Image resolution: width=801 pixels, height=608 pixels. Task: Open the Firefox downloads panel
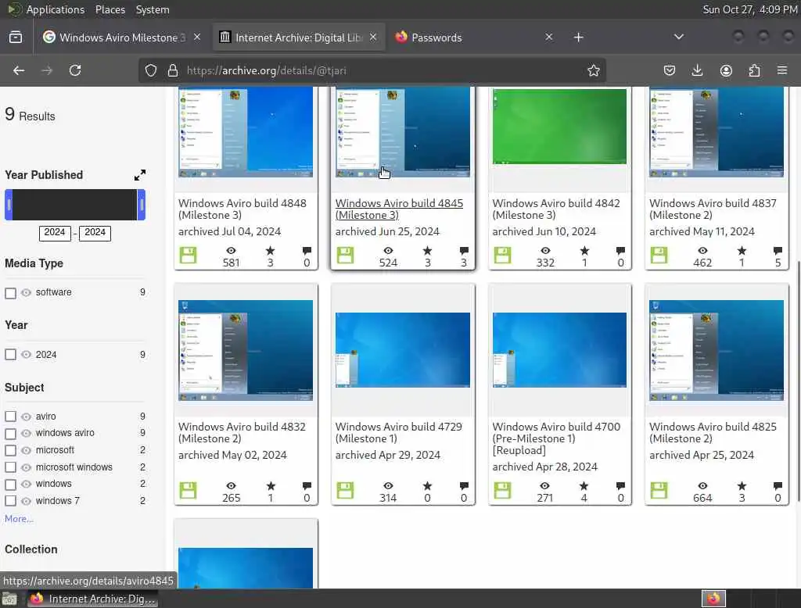pos(697,70)
